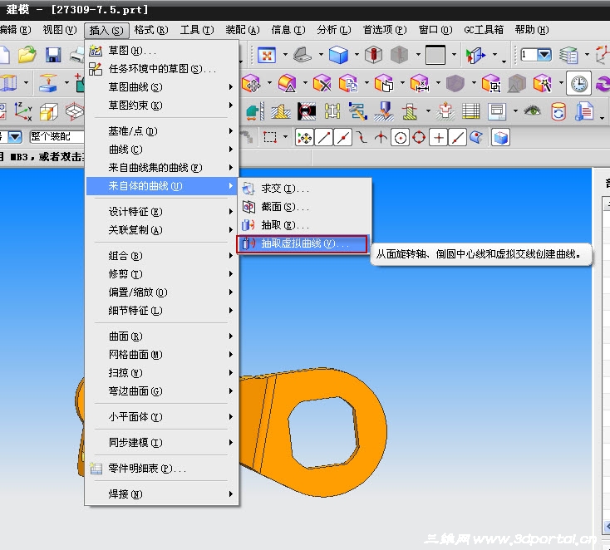The height and width of the screenshot is (550, 610).
Task: Open the selection filter dropdown left of 整个装配
Action: click(x=15, y=137)
